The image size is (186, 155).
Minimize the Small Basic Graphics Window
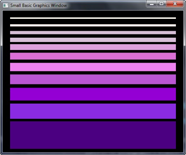(152, 4)
